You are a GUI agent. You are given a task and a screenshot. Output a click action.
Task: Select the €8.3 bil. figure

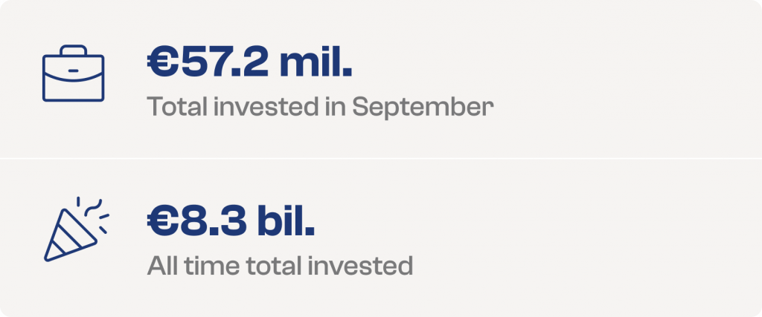[x=231, y=223]
